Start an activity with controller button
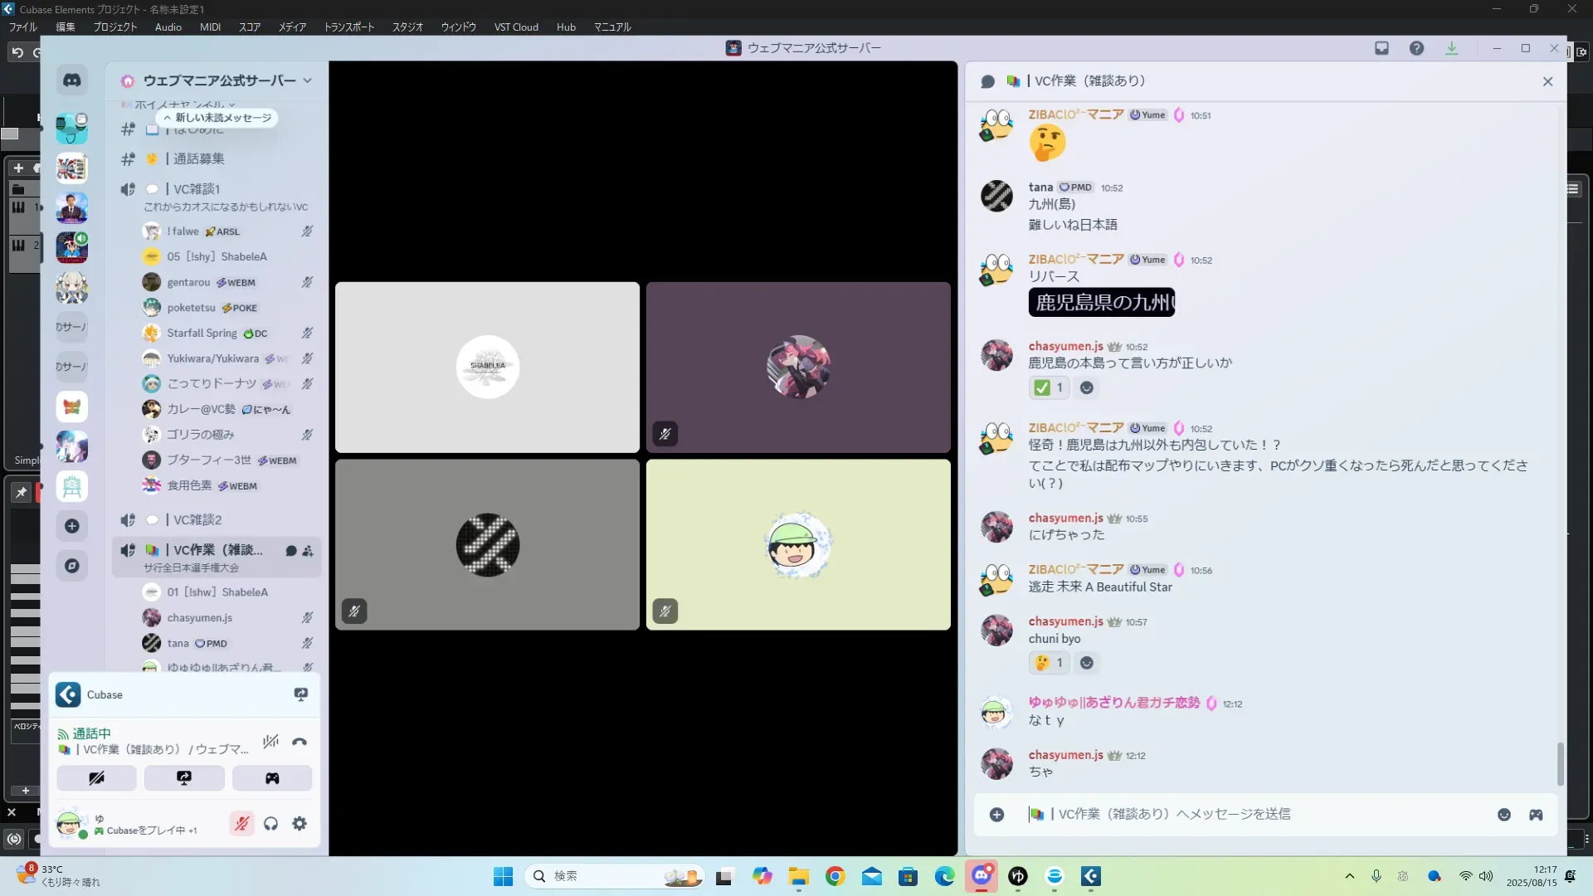This screenshot has height=896, width=1593. tap(272, 778)
